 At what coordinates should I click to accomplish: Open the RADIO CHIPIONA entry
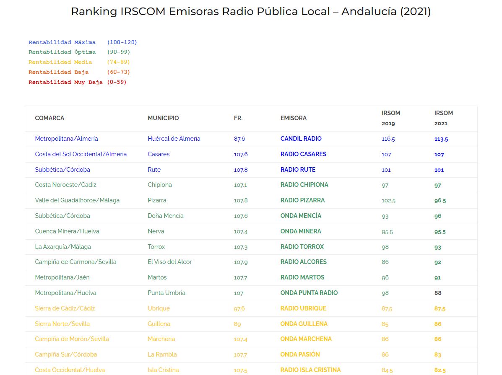(304, 185)
